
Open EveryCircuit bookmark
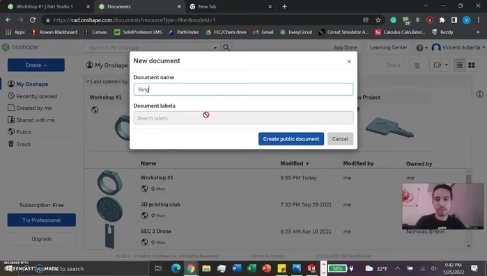tap(296, 32)
